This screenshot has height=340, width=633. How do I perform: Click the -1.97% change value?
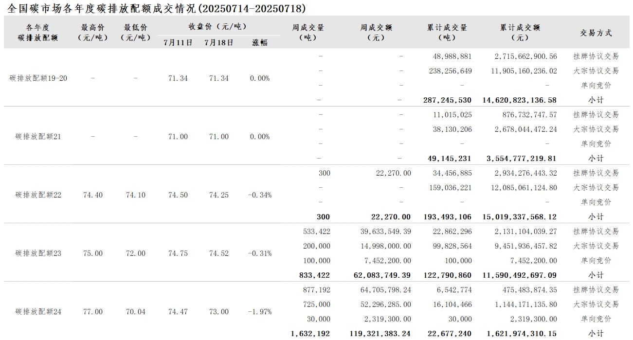click(x=260, y=312)
